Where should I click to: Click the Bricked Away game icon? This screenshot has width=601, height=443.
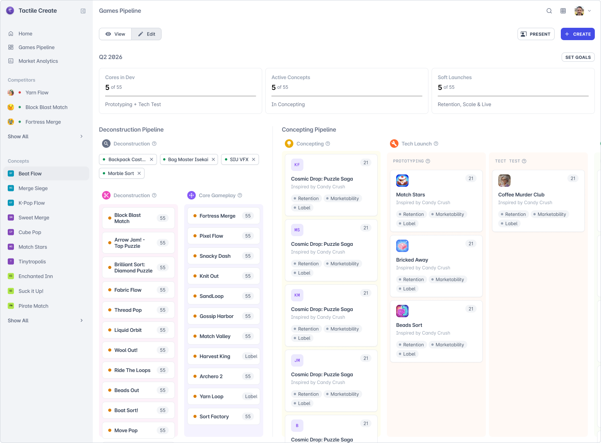point(402,246)
